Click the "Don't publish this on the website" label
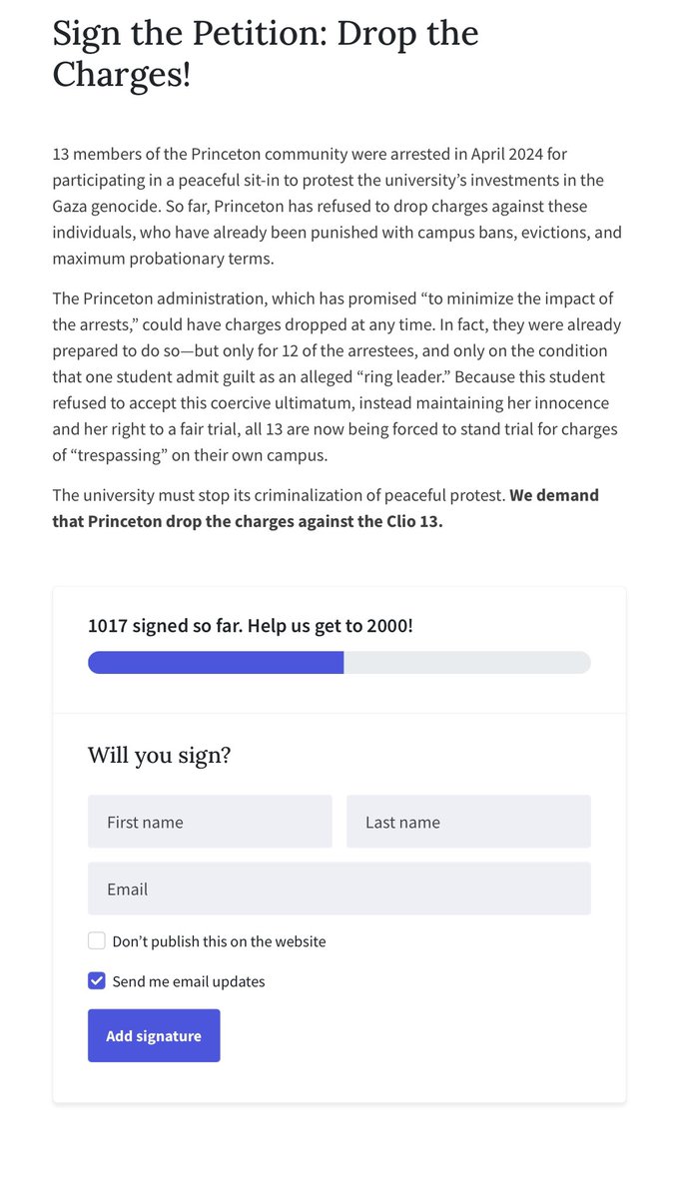Image resolution: width=679 pixels, height=1198 pixels. (219, 941)
